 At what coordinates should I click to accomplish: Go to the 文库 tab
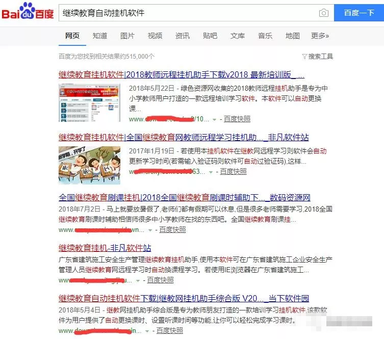(238, 36)
